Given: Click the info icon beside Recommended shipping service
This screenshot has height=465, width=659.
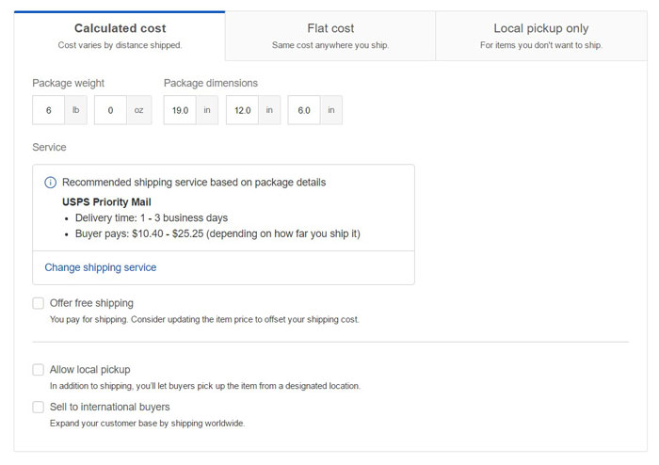Looking at the screenshot, I should pos(51,183).
